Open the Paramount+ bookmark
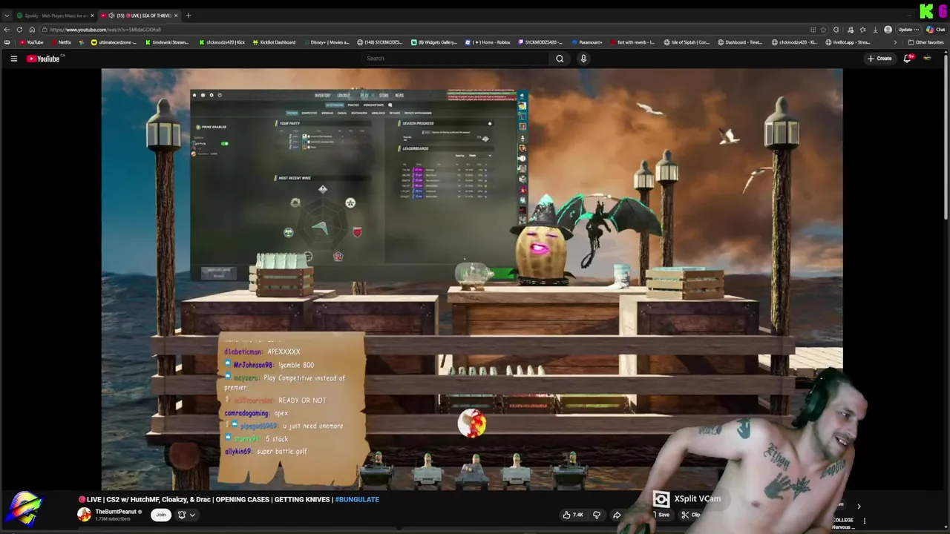This screenshot has width=950, height=534. pos(587,42)
